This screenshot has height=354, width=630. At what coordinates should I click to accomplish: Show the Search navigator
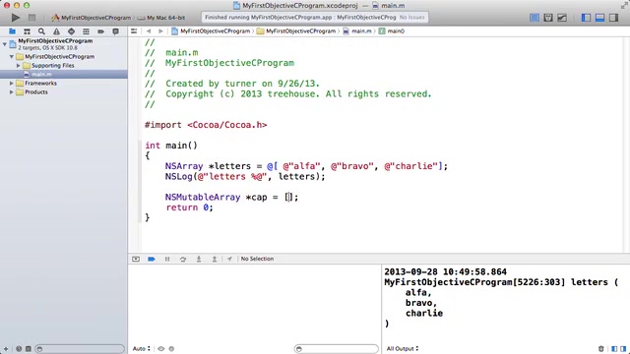point(41,31)
